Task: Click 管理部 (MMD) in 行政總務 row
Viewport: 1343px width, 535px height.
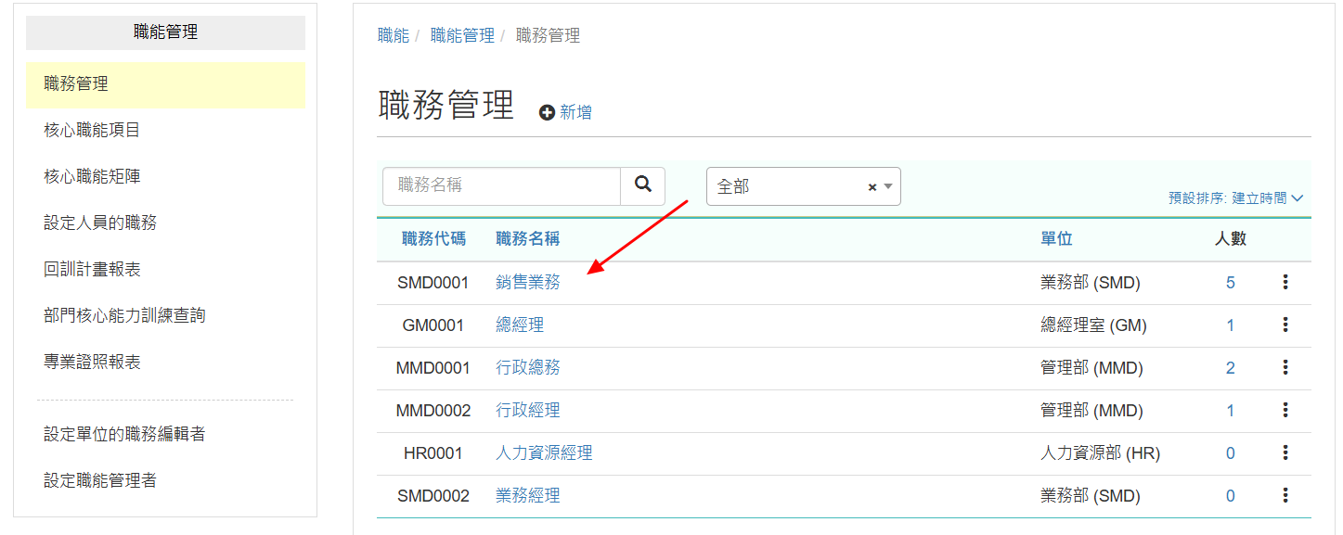Action: pos(1091,368)
